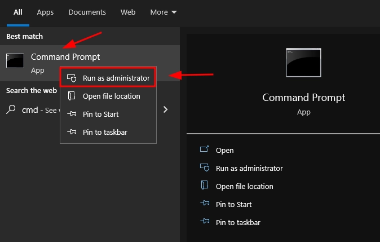Switch to the Apps tab
Screen dimensions: 380x242
pos(45,12)
